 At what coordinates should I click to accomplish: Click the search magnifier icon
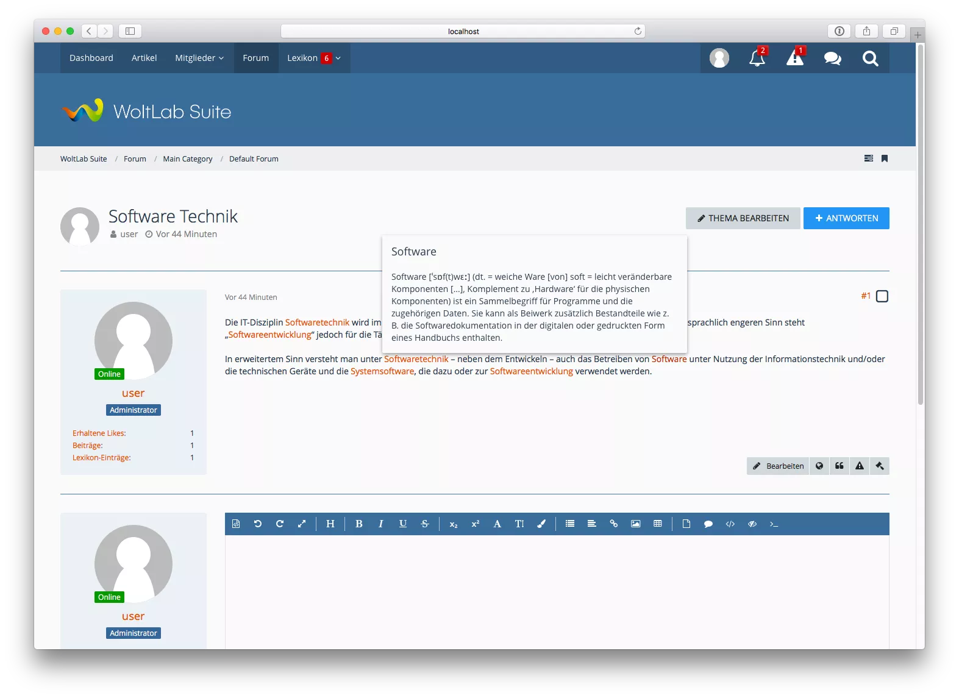870,58
